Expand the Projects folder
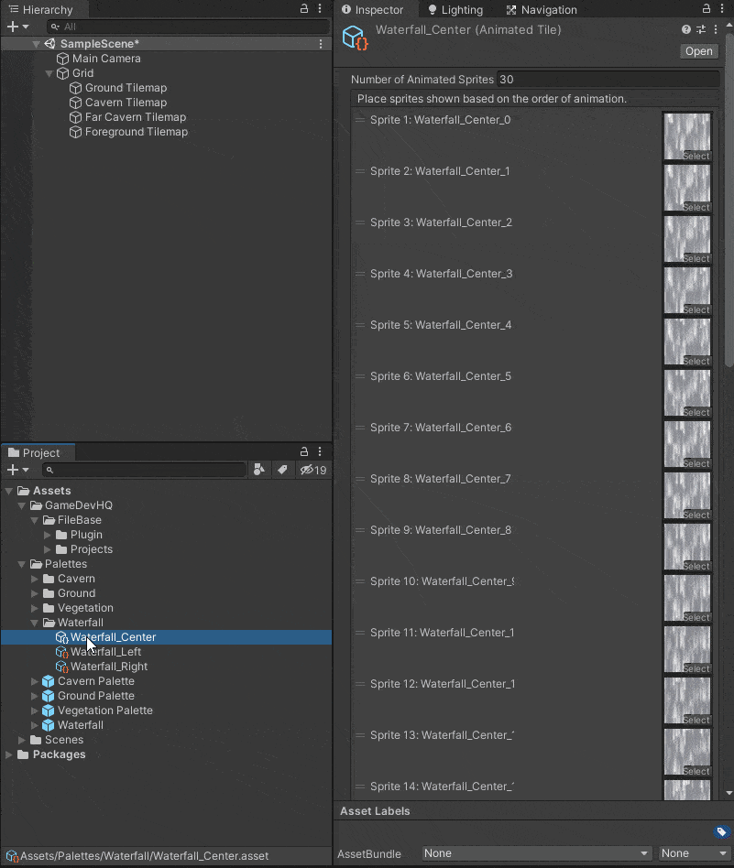 tap(47, 549)
